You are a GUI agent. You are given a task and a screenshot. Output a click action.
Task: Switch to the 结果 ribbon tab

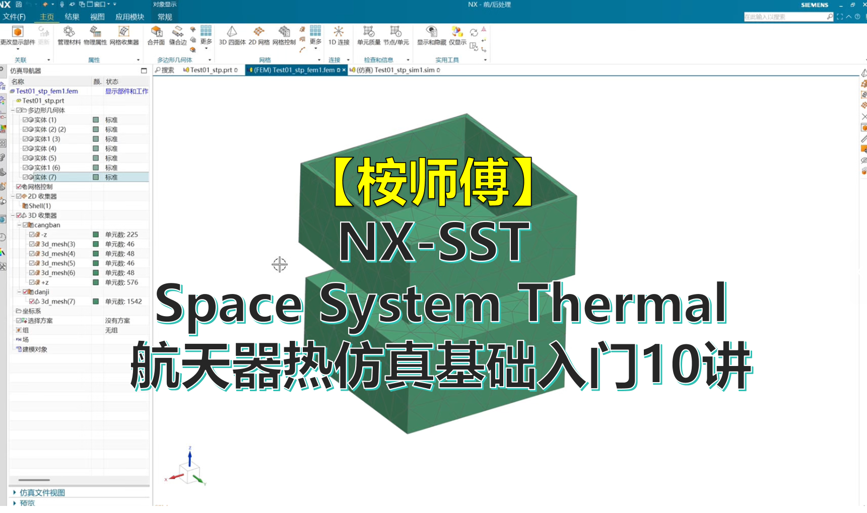click(72, 17)
